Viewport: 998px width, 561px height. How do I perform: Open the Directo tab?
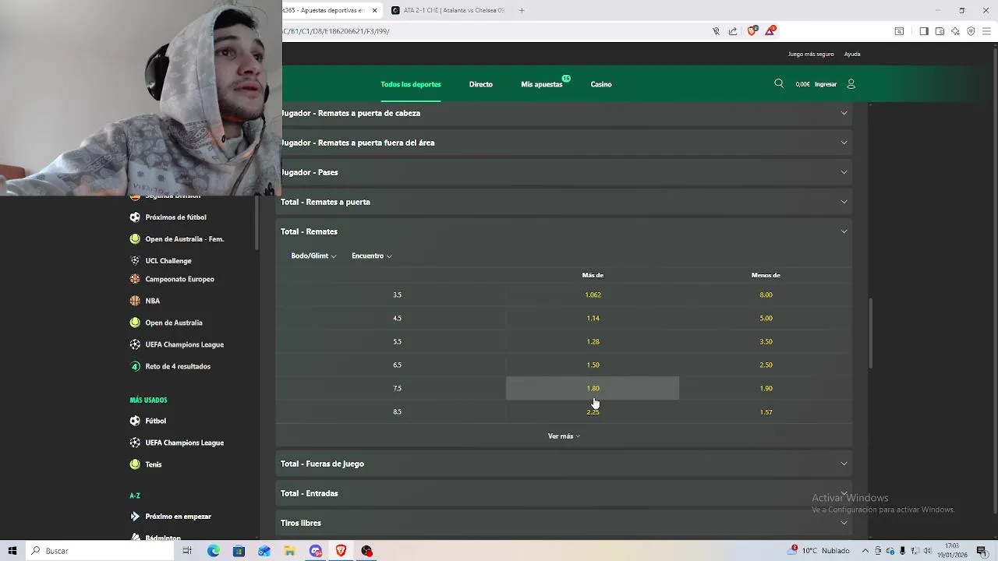[481, 84]
